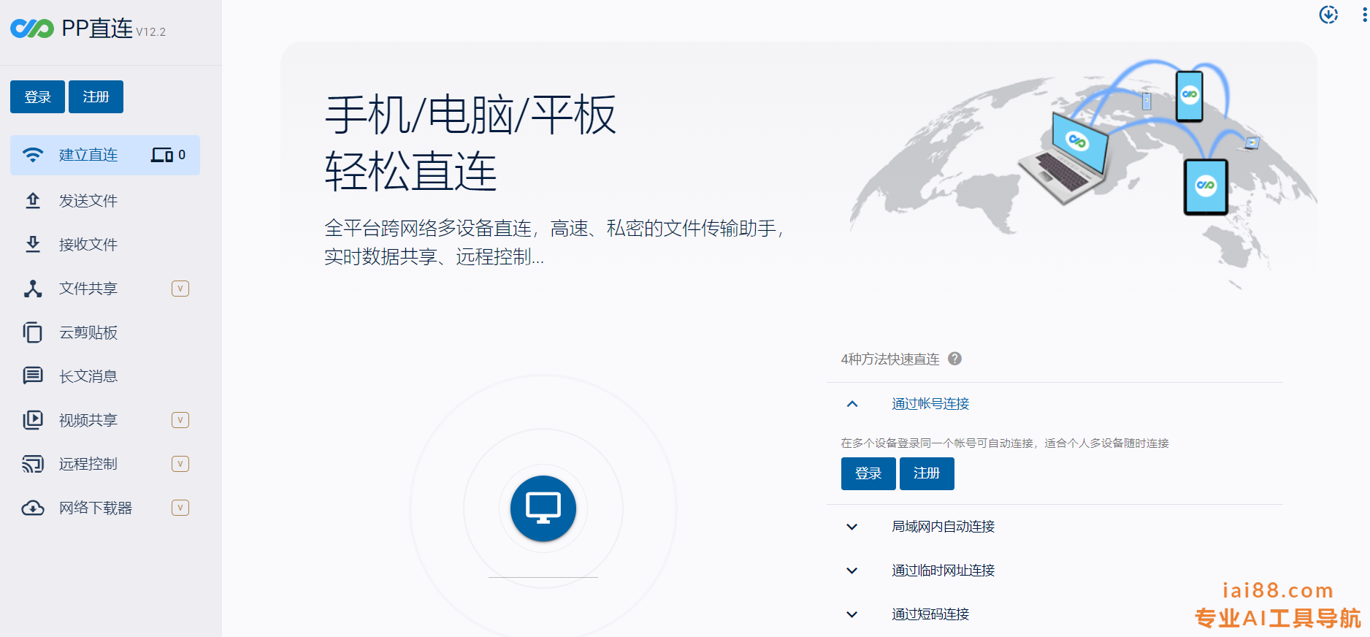Open the 发送文件 menu item

105,200
